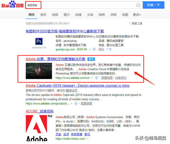Click the 翻译此页 link

coord(71,91)
